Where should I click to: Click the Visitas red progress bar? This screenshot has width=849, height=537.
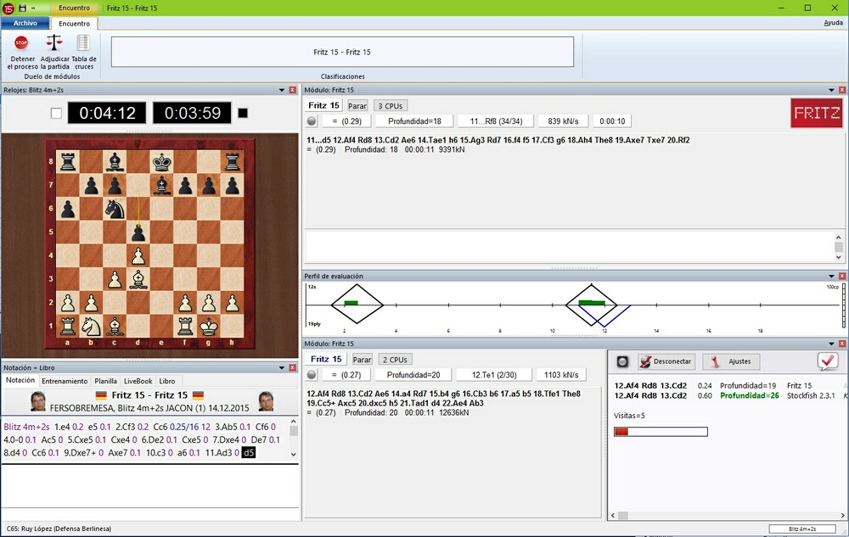(661, 432)
